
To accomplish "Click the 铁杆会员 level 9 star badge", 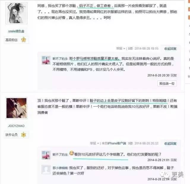I will coord(23,134).
